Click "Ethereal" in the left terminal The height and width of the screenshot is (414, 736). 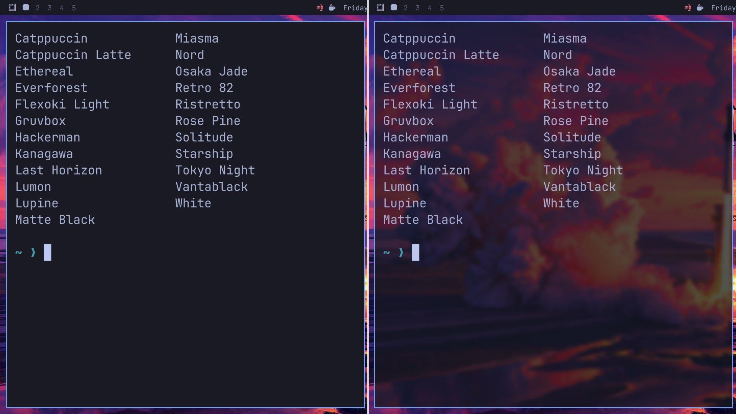click(x=44, y=71)
